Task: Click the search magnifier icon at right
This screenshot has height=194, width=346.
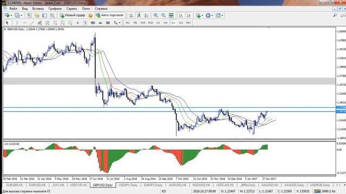Action: pyautogui.click(x=335, y=16)
